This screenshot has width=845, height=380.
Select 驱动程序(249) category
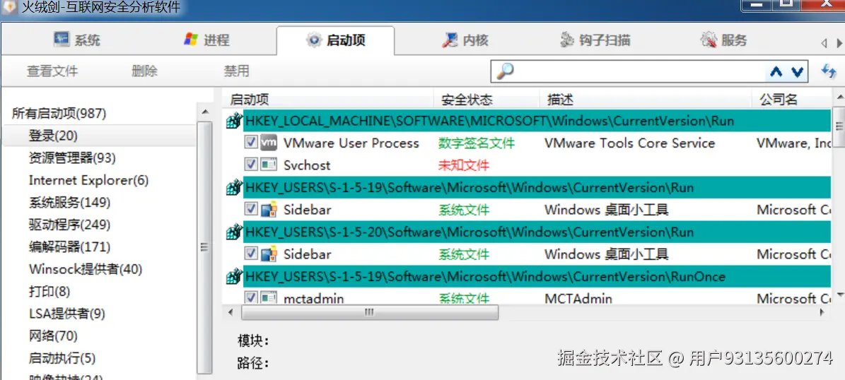[69, 225]
